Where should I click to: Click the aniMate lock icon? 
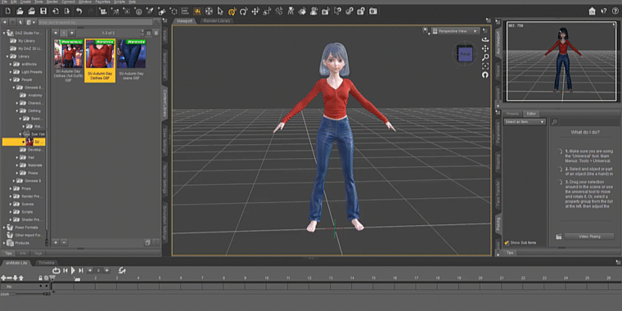[x=40, y=278]
